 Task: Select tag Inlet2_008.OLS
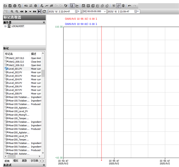coord(16,65)
